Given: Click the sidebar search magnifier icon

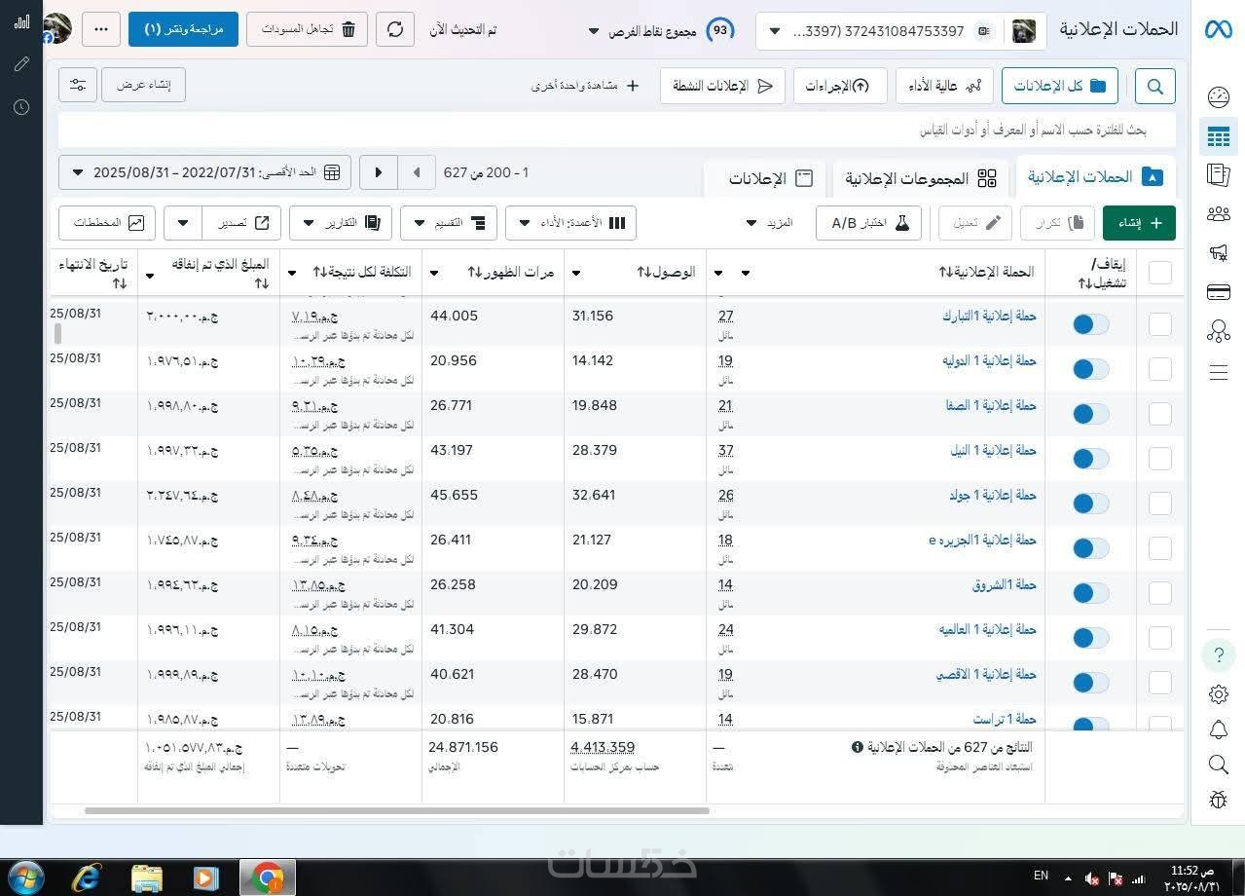Looking at the screenshot, I should (1218, 765).
